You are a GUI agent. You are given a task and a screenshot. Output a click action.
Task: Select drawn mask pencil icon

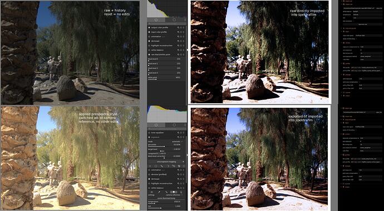point(162,166)
